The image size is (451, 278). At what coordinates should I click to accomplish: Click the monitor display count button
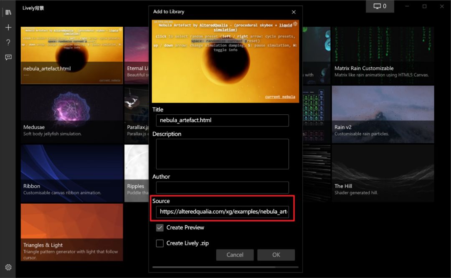coord(380,6)
